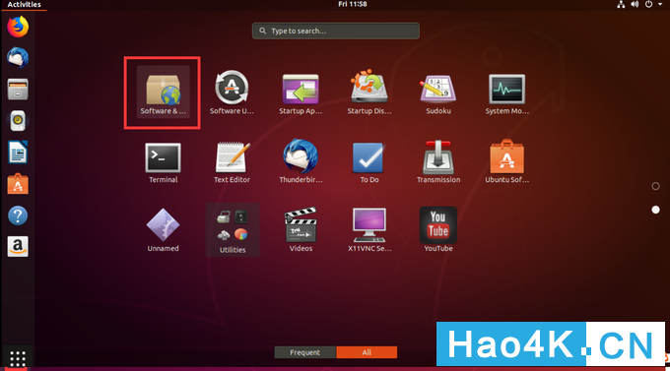Launch Rhythmbox from the dock
The image size is (670, 371).
18,121
